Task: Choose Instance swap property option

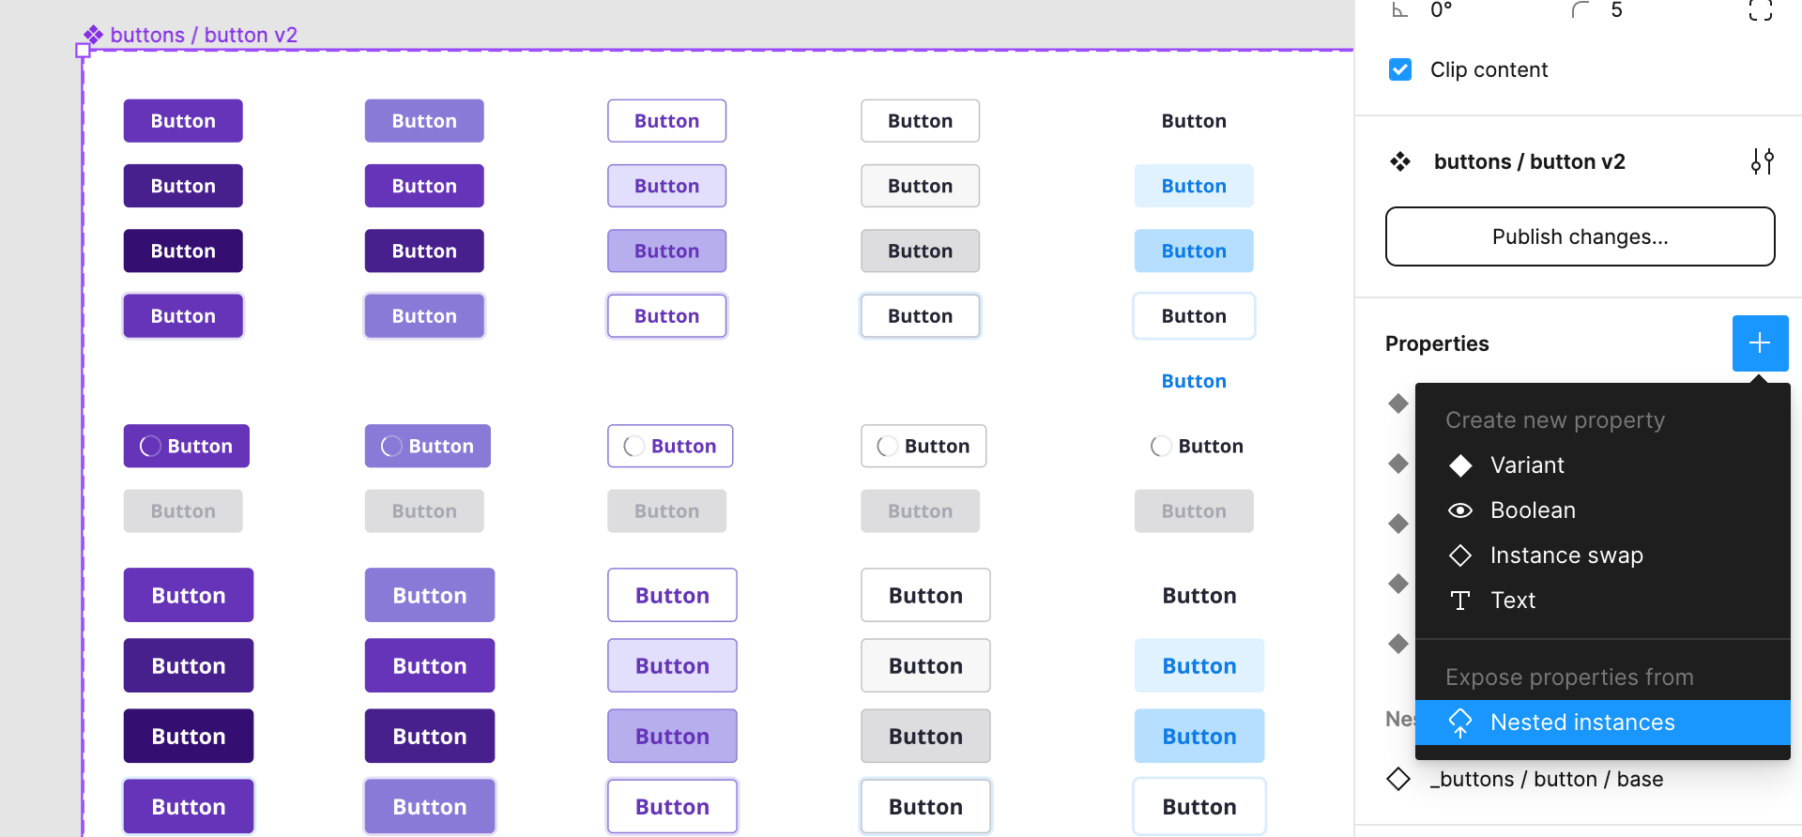Action: click(1603, 555)
